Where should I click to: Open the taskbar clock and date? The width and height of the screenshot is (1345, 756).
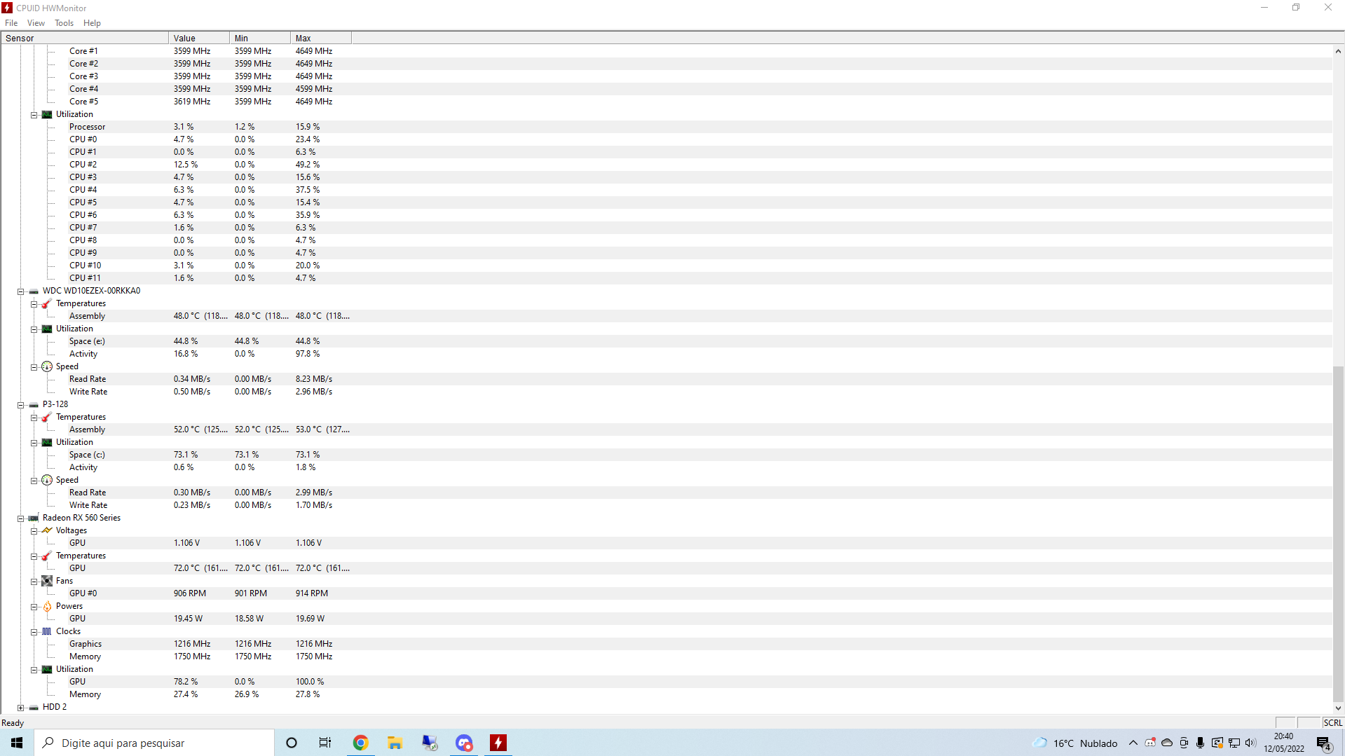(1284, 743)
